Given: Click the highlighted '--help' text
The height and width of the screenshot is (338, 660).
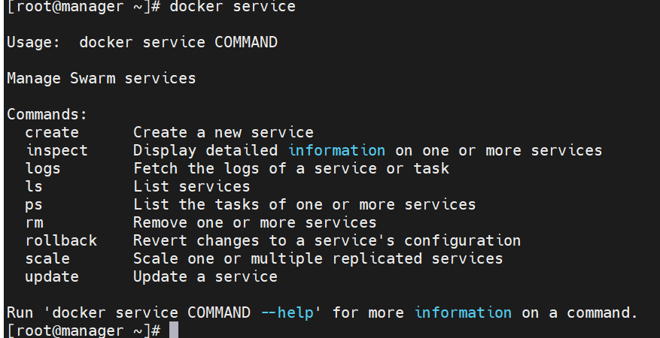Looking at the screenshot, I should [287, 312].
